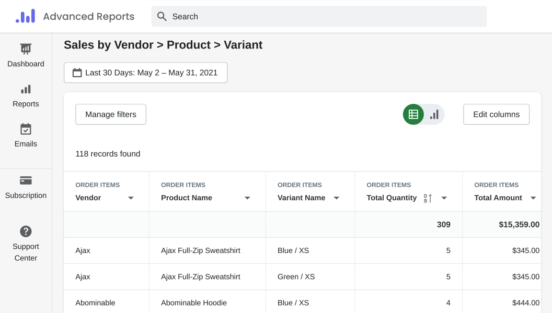Screen dimensions: 552x313
Task: Click the Product Name column header label
Action: (x=187, y=198)
